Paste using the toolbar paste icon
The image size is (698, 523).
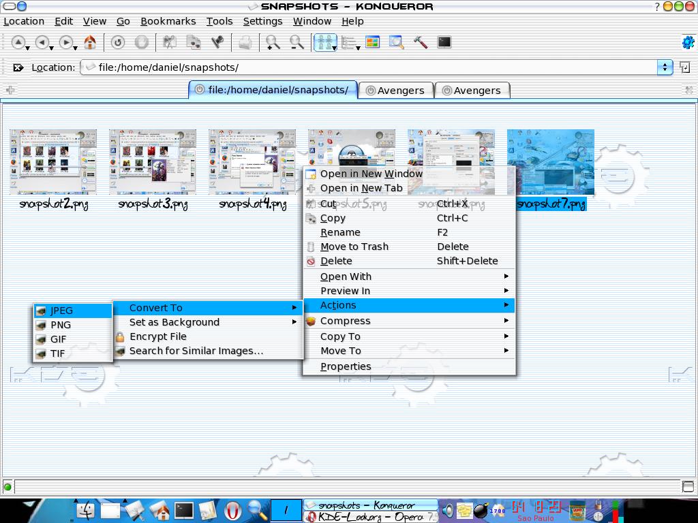[x=217, y=42]
